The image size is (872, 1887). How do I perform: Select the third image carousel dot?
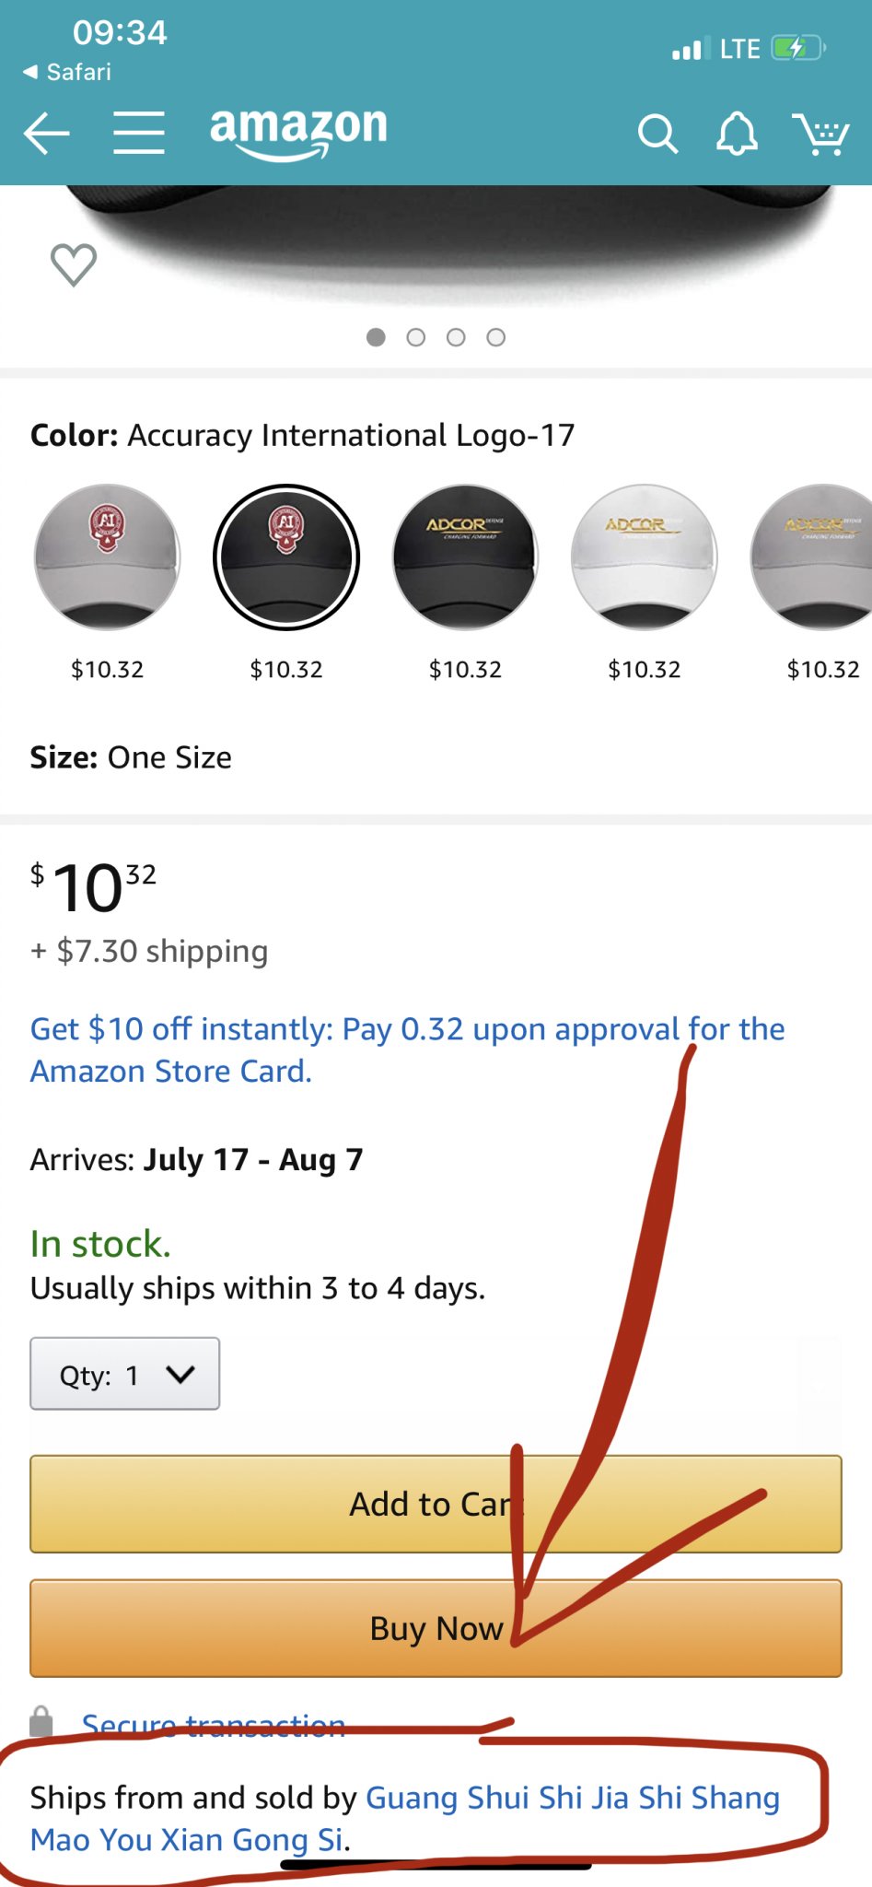point(456,337)
